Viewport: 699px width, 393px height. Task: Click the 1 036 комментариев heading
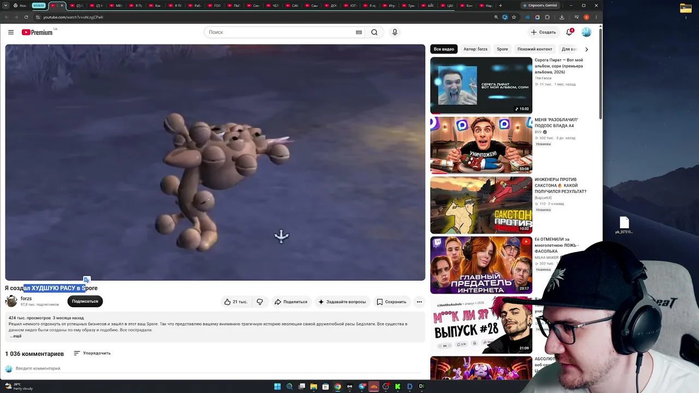[34, 354]
